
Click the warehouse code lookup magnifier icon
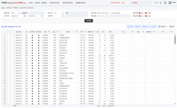pos(63,13)
